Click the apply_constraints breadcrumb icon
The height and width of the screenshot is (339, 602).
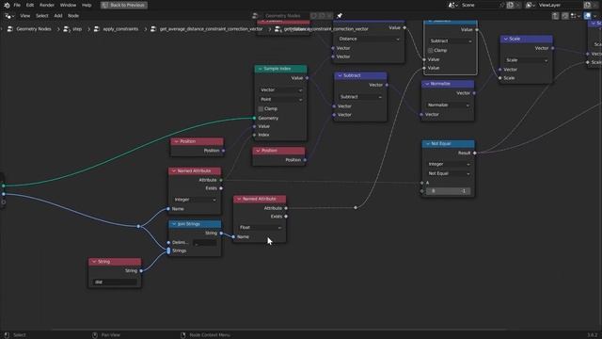coord(97,29)
